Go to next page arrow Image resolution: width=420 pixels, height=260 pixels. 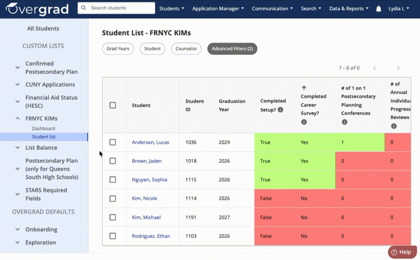pos(398,68)
